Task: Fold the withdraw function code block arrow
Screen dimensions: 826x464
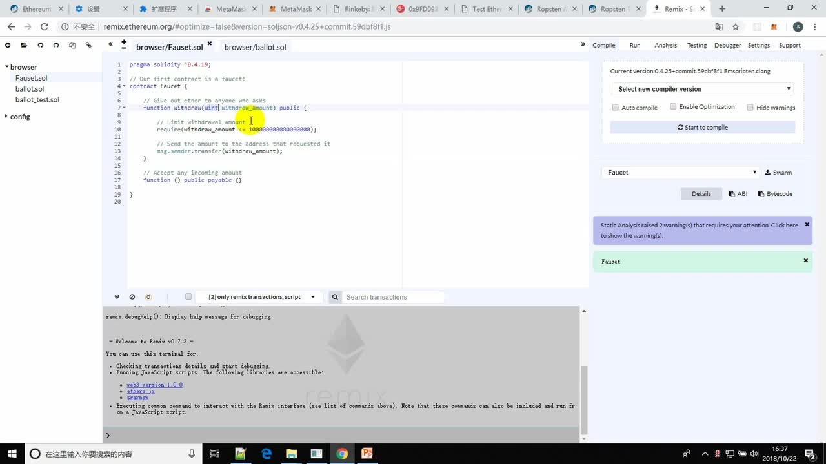Action: pyautogui.click(x=125, y=108)
